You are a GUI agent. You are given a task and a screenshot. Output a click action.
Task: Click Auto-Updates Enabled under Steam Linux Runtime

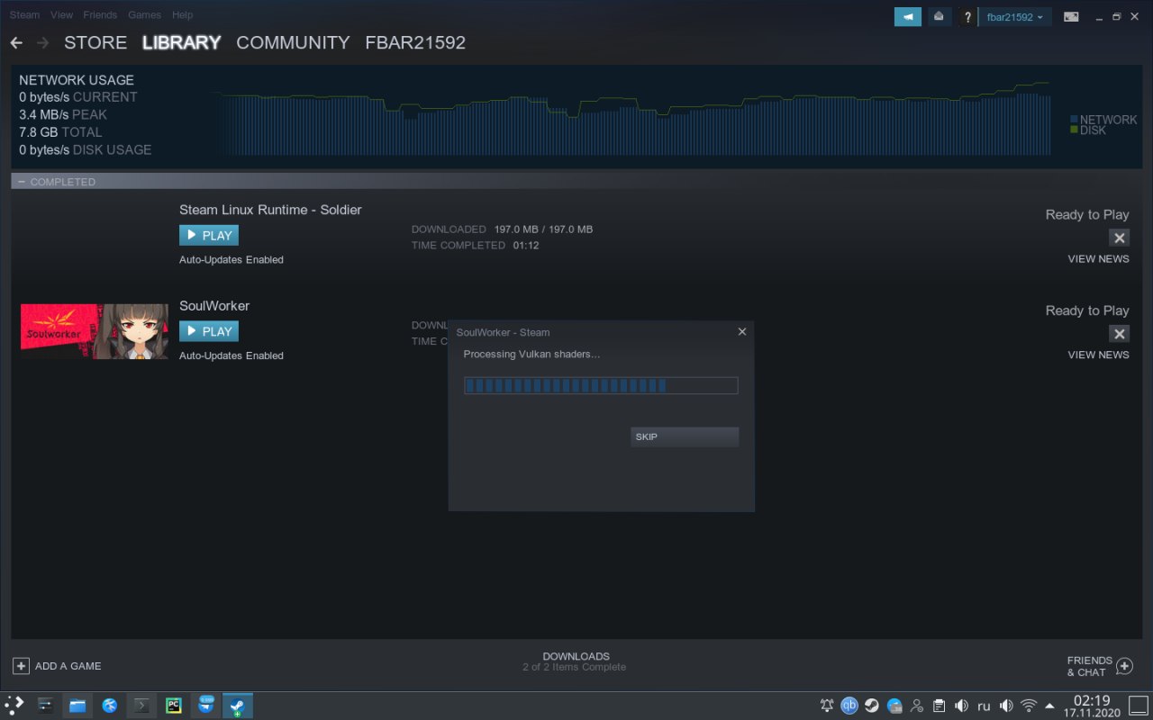tap(232, 260)
